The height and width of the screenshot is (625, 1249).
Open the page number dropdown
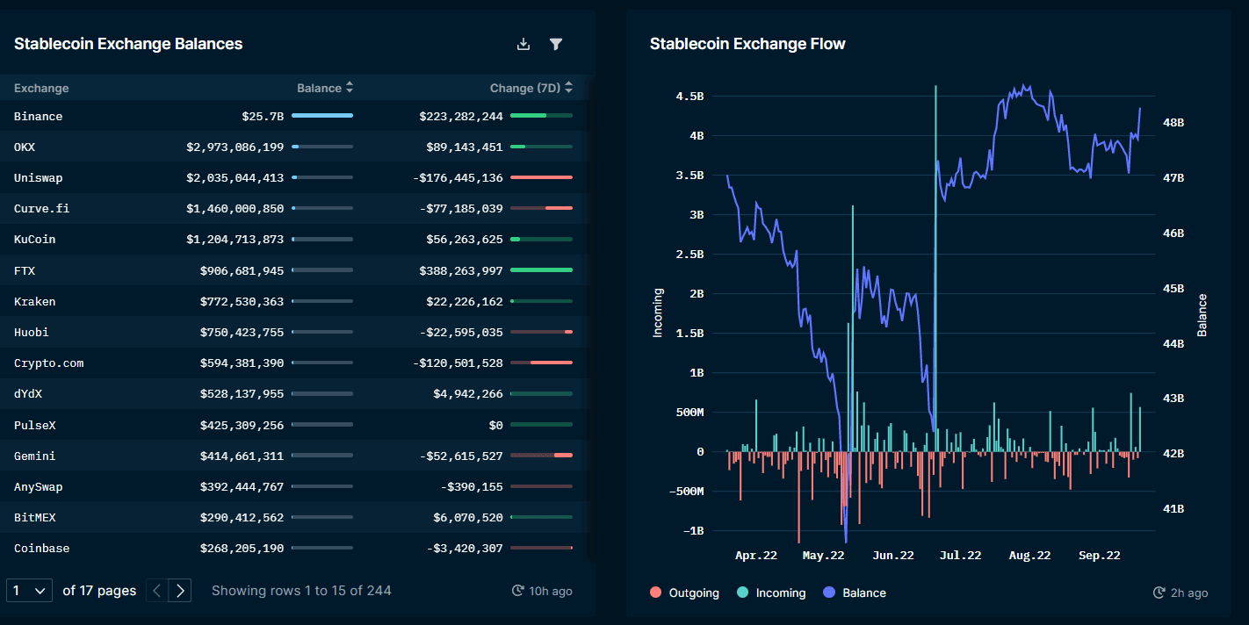[x=29, y=591]
